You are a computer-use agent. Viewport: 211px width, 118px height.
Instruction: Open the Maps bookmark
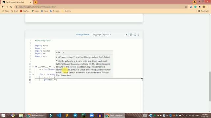coord(35,11)
